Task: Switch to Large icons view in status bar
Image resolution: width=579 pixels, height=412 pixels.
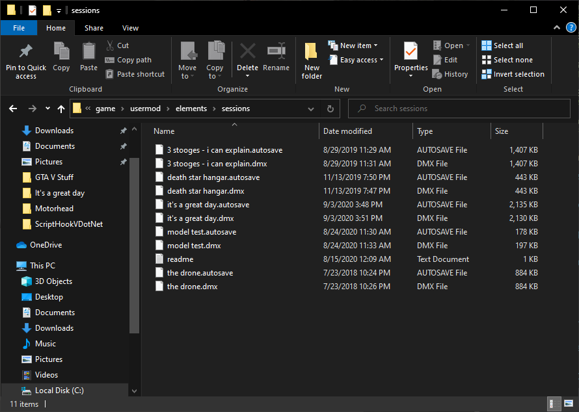Action: (569, 404)
